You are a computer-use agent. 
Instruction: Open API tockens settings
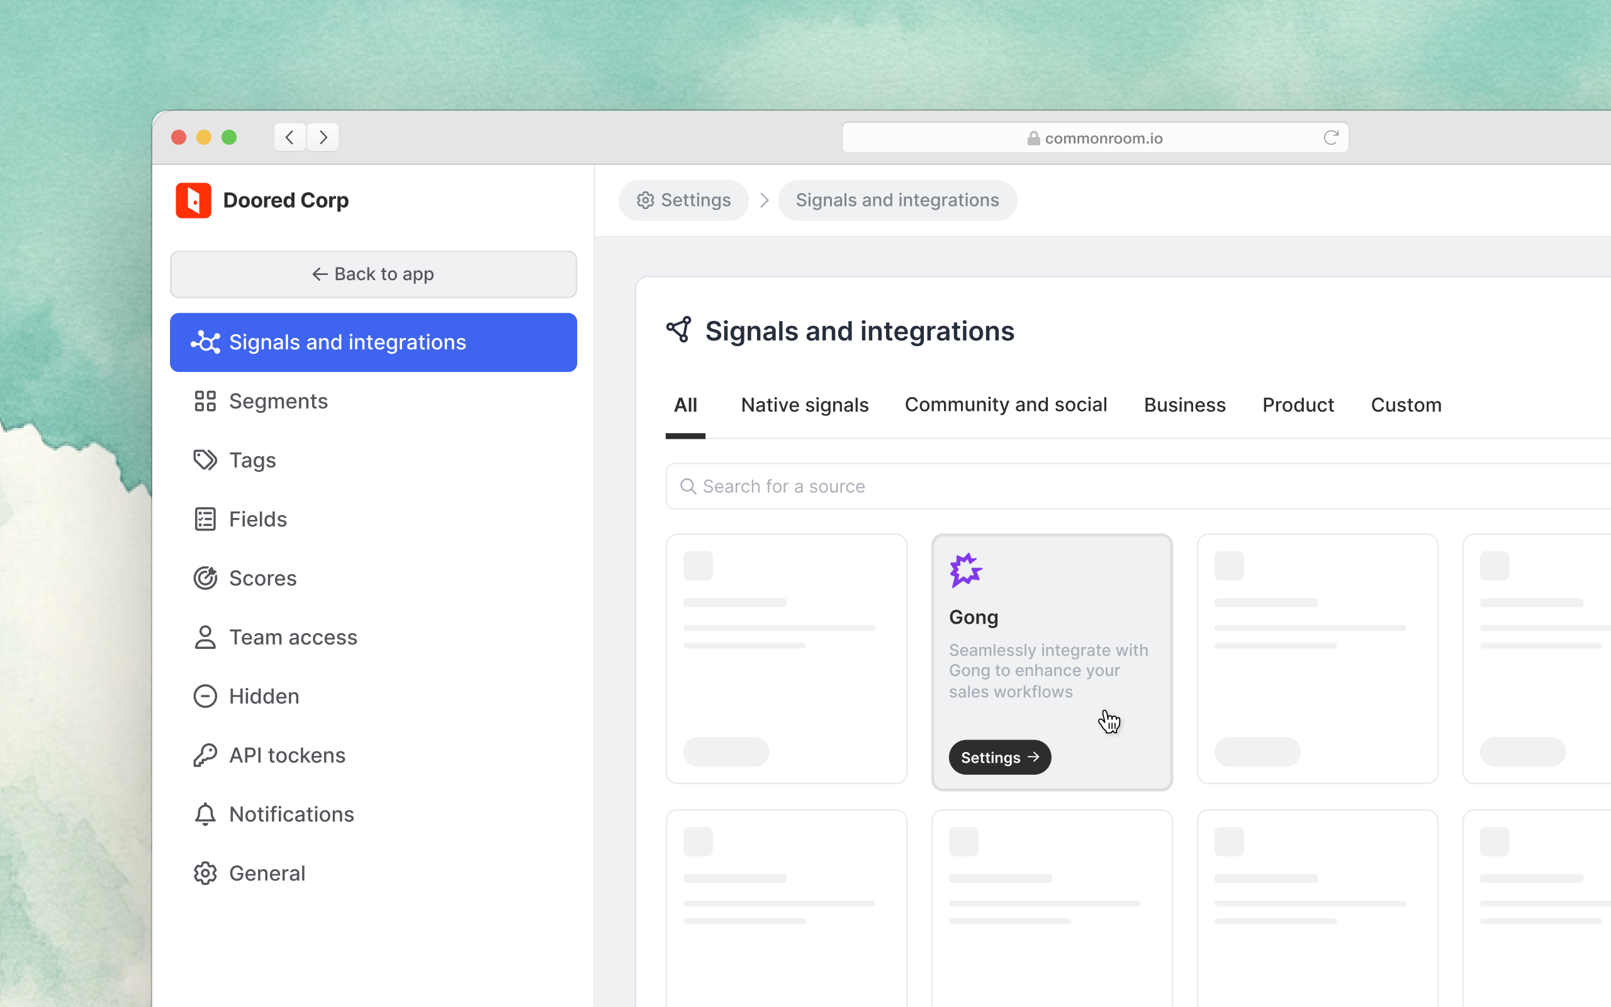click(x=373, y=755)
